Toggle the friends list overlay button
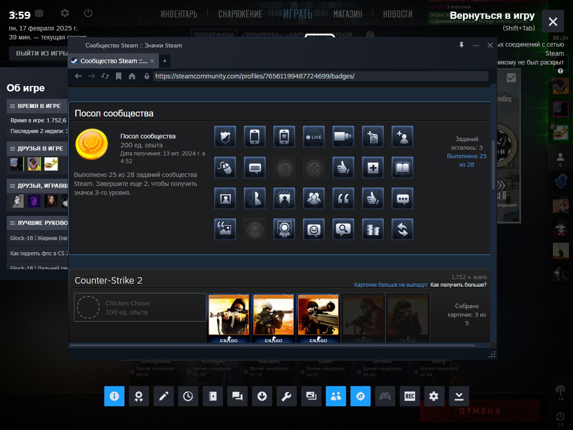This screenshot has height=430, width=573. coord(336,396)
